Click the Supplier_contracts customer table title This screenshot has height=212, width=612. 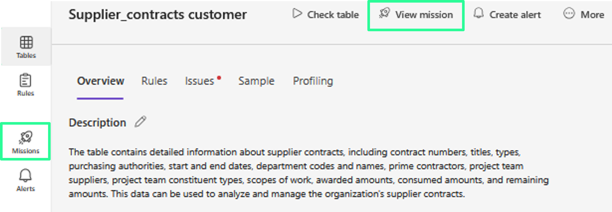point(157,14)
